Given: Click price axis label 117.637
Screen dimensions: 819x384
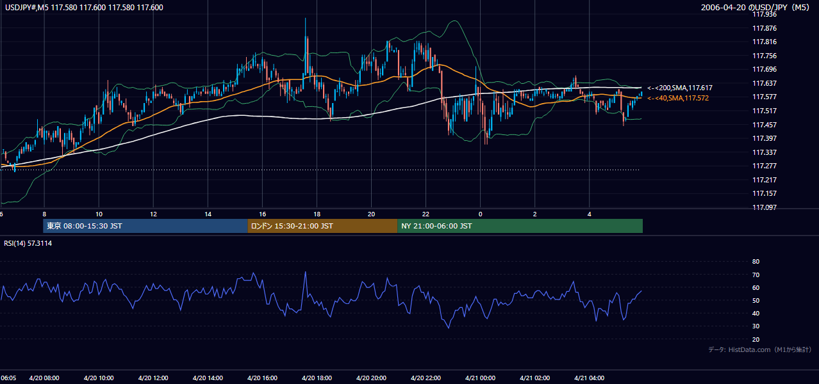Looking at the screenshot, I should tap(765, 83).
